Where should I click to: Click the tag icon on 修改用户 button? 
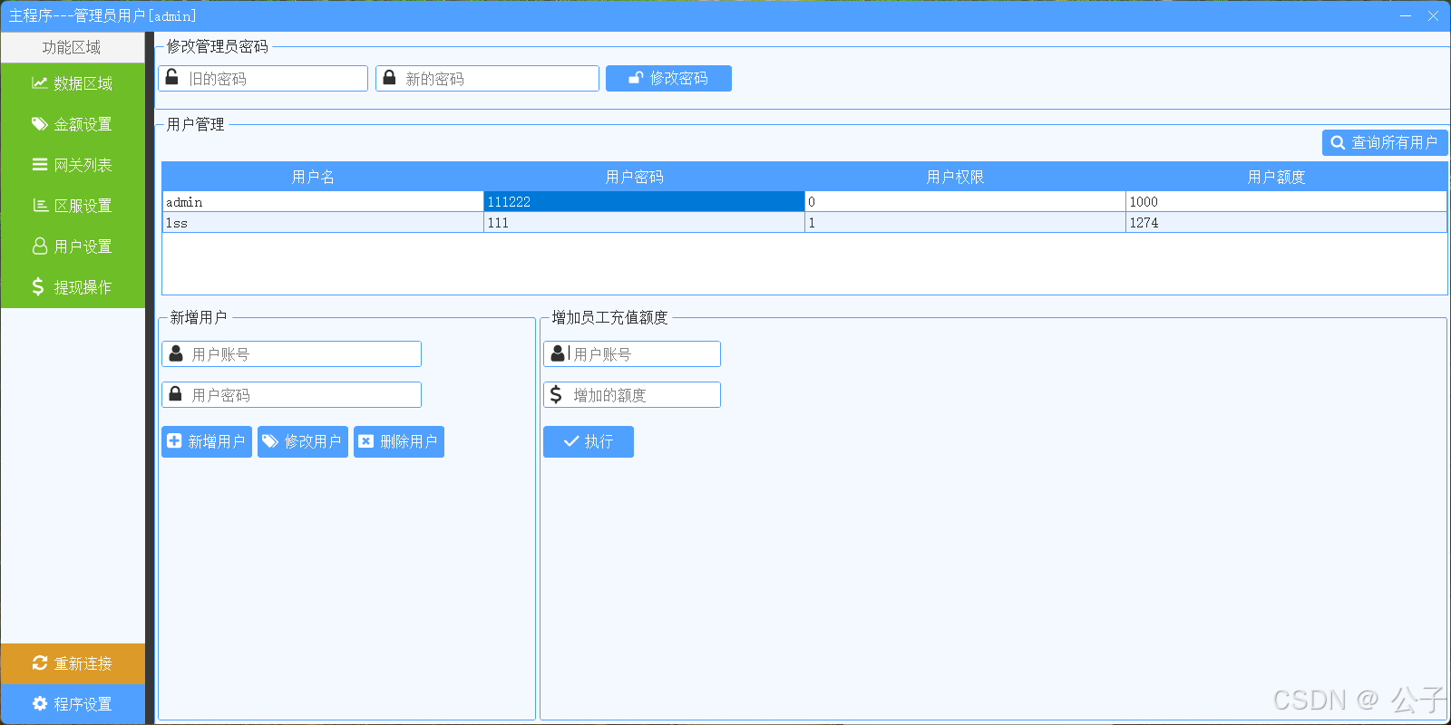(x=270, y=441)
